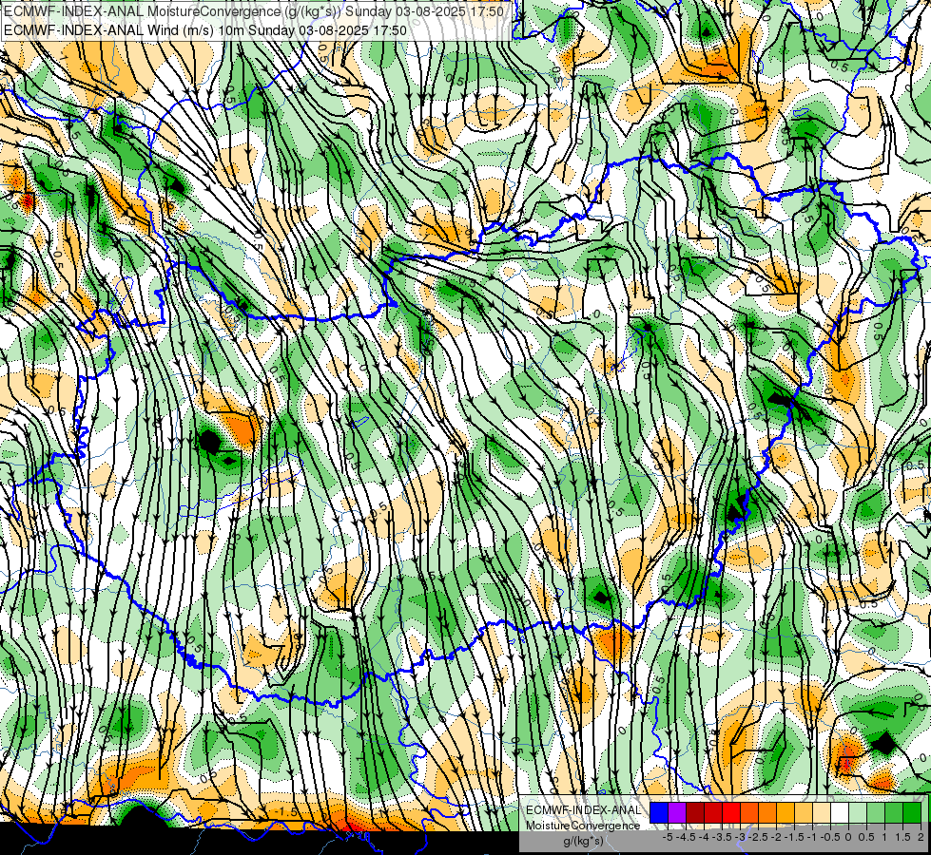Click the orange swatch between -2.5 and -2
The height and width of the screenshot is (855, 931).
coord(767,813)
